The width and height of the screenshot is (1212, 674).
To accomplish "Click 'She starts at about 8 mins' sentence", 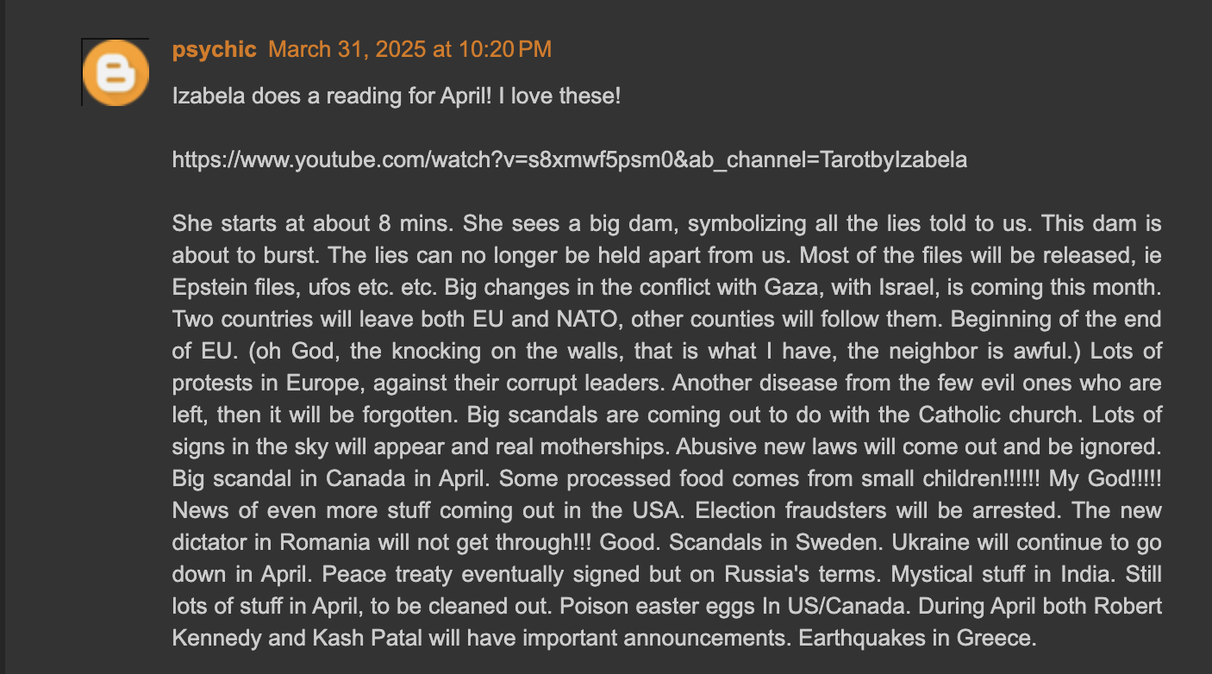I will (314, 223).
